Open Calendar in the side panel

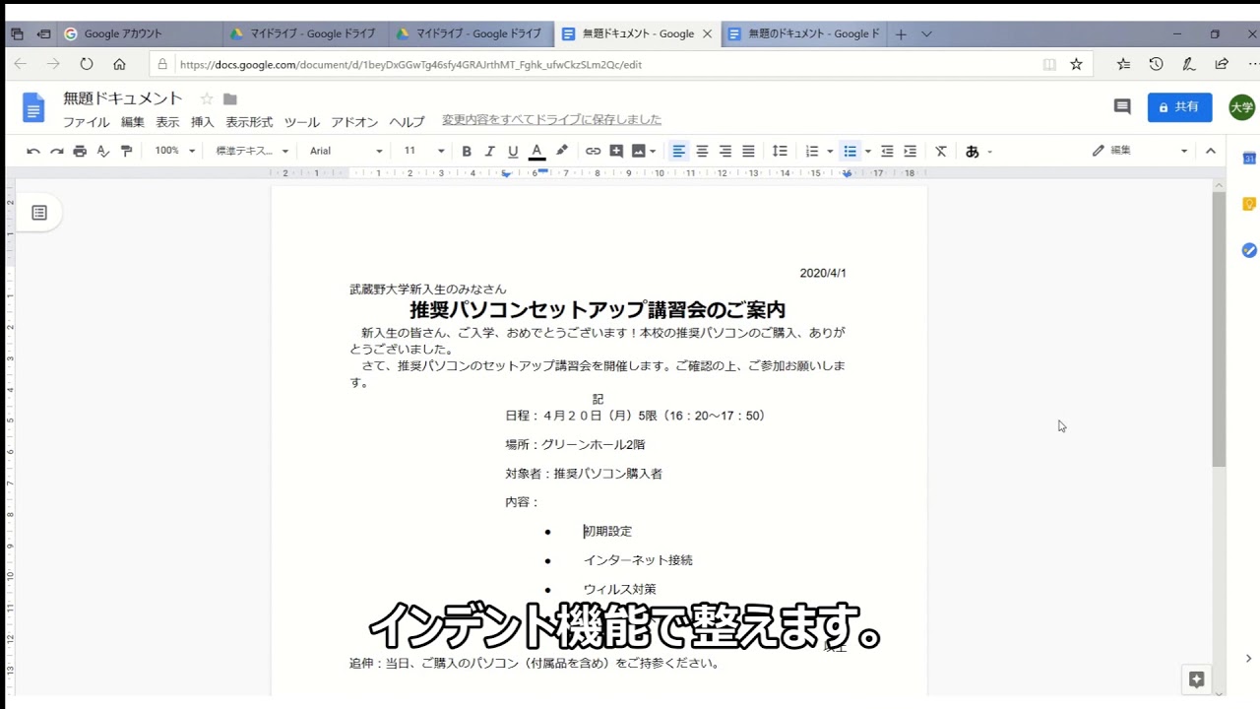tap(1249, 159)
